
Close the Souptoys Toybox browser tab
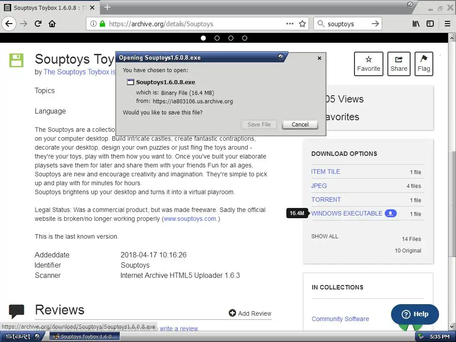tap(92, 8)
